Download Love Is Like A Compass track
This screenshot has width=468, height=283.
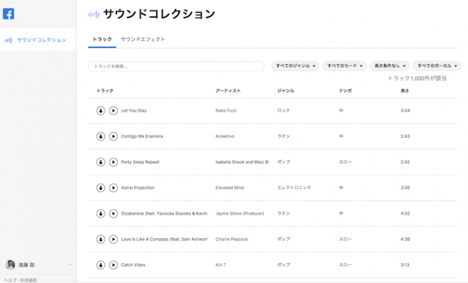(101, 239)
